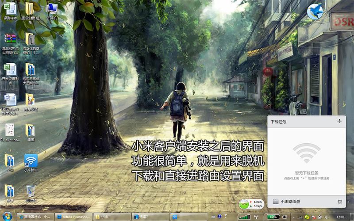Open the WinRAR archive desktop icon
The height and width of the screenshot is (221, 354).
10,44
